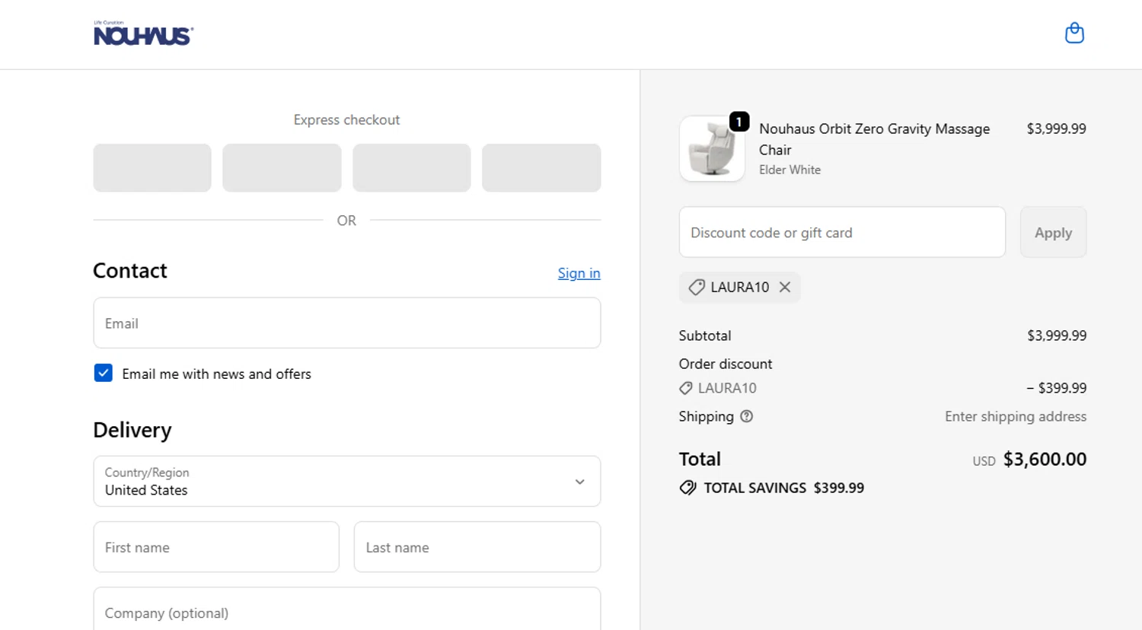Click the quantity badge on product image
Viewport: 1142px width, 630px height.
(738, 122)
